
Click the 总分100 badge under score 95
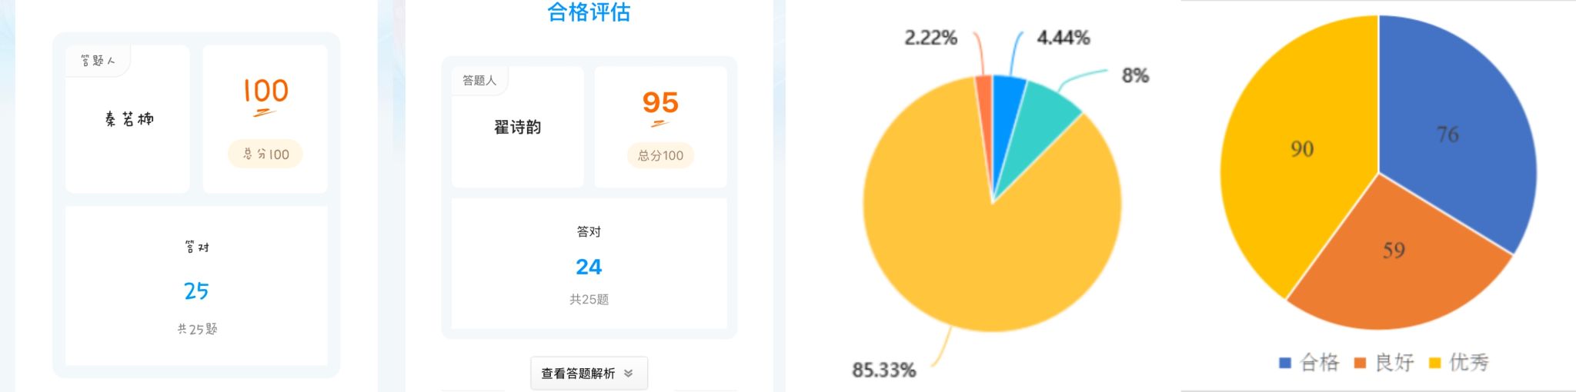pyautogui.click(x=660, y=155)
